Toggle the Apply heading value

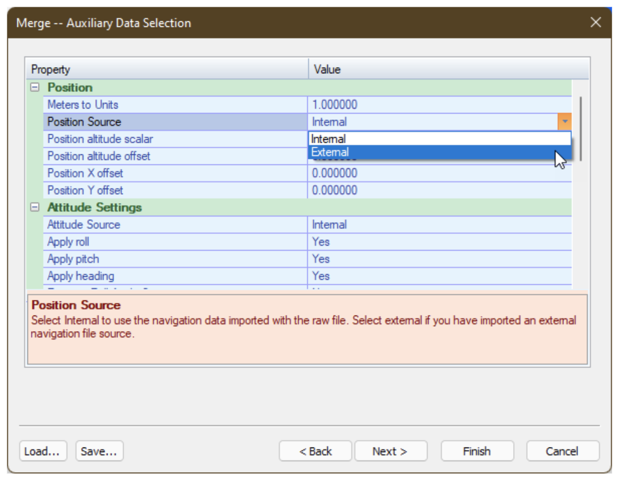(439, 276)
